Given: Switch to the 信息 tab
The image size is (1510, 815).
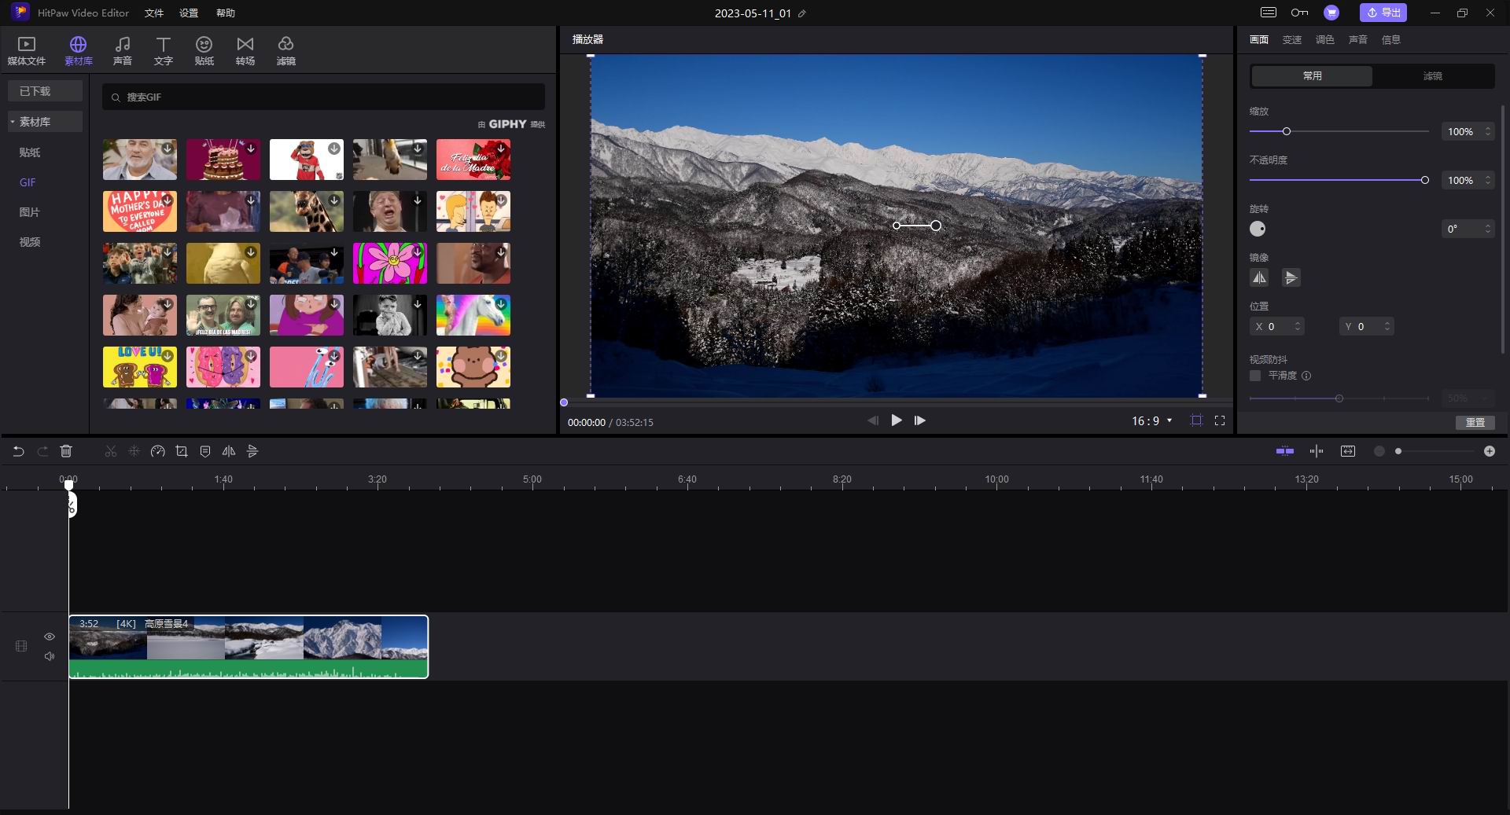Looking at the screenshot, I should point(1391,39).
